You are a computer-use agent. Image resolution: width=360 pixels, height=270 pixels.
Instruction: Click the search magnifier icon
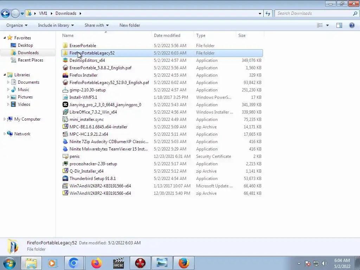(355, 14)
